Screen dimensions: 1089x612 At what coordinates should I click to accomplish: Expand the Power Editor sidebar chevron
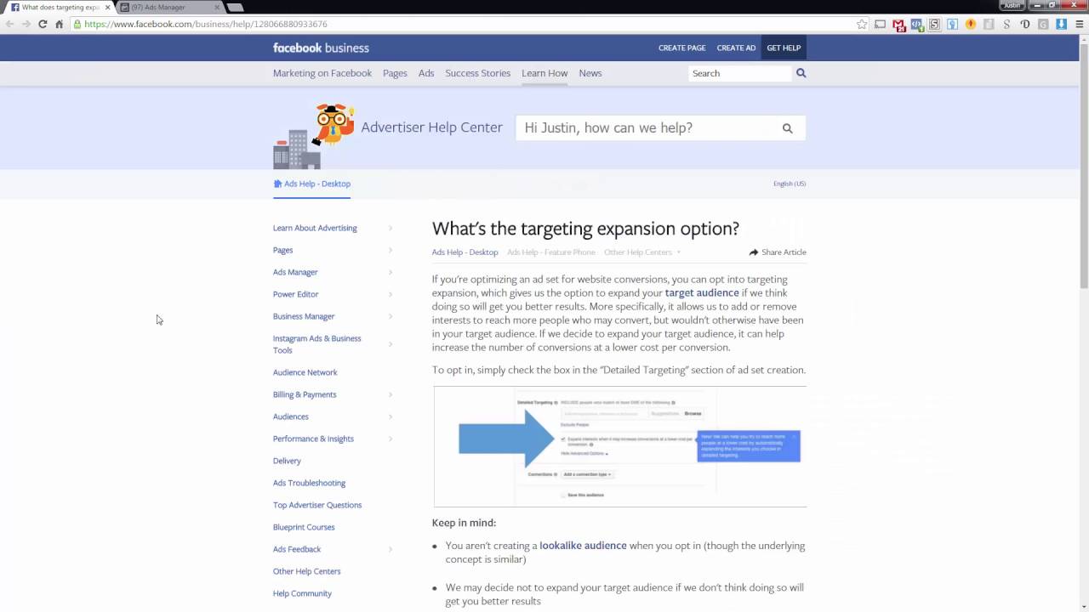pyautogui.click(x=391, y=294)
